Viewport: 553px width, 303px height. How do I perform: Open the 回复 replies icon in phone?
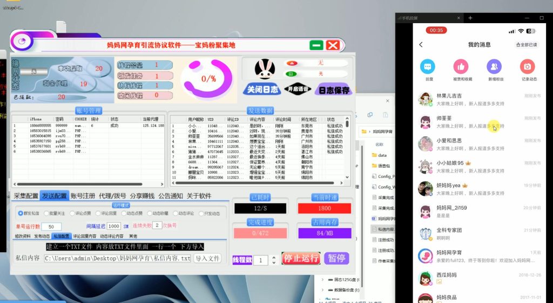click(428, 66)
